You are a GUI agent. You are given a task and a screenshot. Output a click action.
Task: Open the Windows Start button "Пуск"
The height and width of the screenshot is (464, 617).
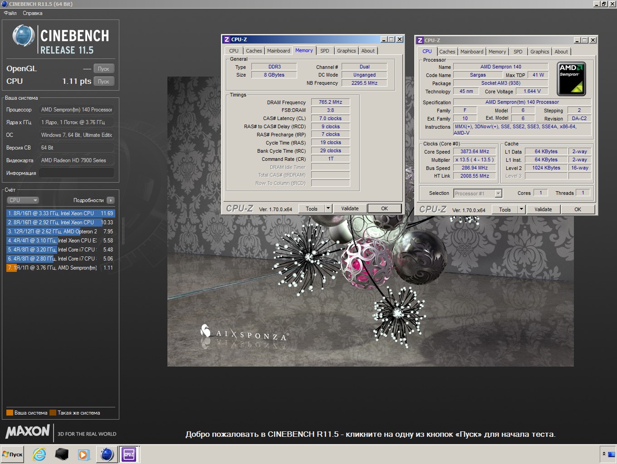coord(13,454)
